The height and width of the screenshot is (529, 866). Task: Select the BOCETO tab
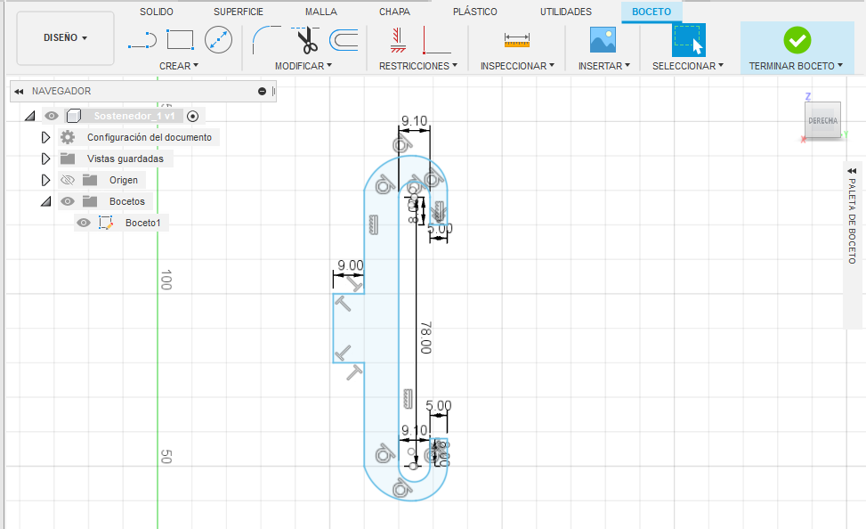coord(652,12)
